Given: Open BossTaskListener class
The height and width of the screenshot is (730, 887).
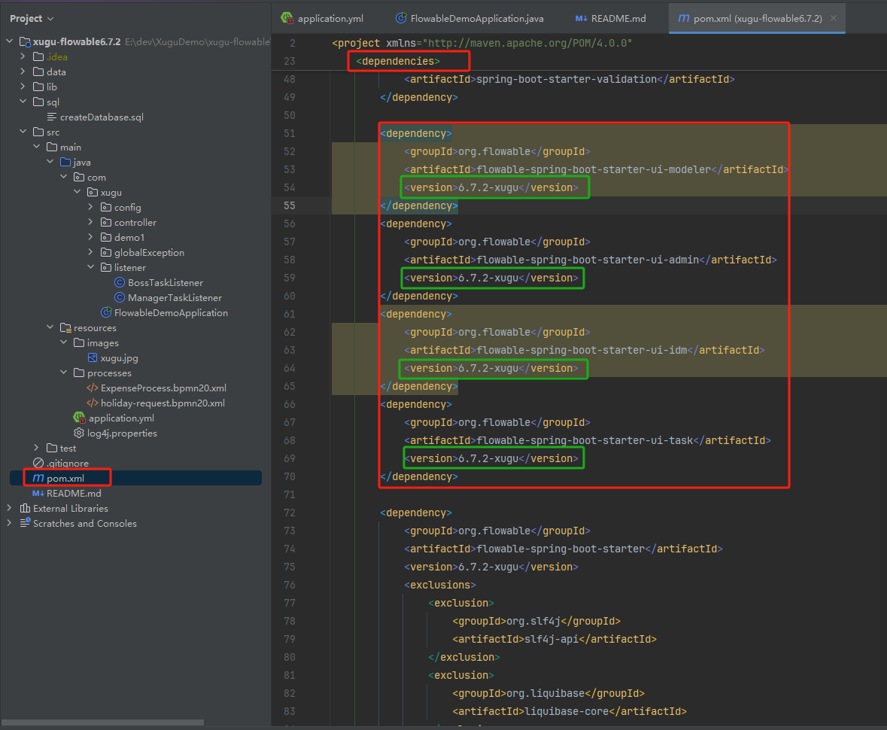Looking at the screenshot, I should pos(166,282).
